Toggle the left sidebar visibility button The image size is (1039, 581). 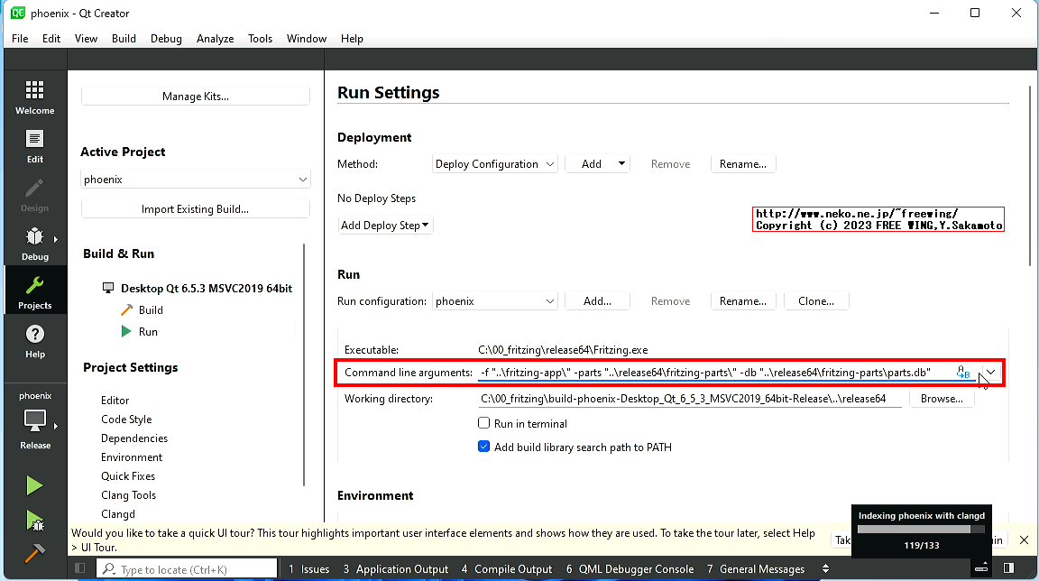tap(79, 568)
